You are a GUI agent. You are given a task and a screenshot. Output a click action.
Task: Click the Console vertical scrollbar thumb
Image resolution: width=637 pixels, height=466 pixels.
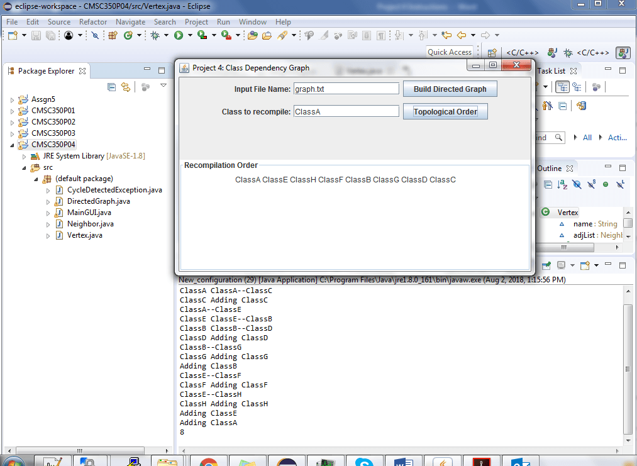628,369
